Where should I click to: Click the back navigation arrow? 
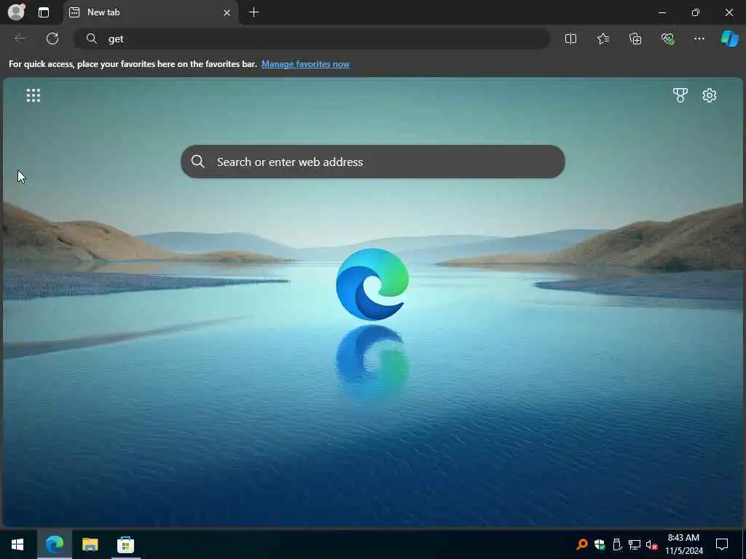pos(20,39)
